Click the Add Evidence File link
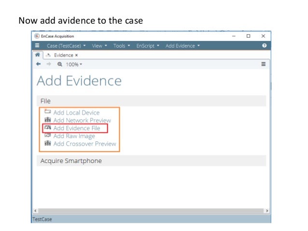 [x=77, y=128]
